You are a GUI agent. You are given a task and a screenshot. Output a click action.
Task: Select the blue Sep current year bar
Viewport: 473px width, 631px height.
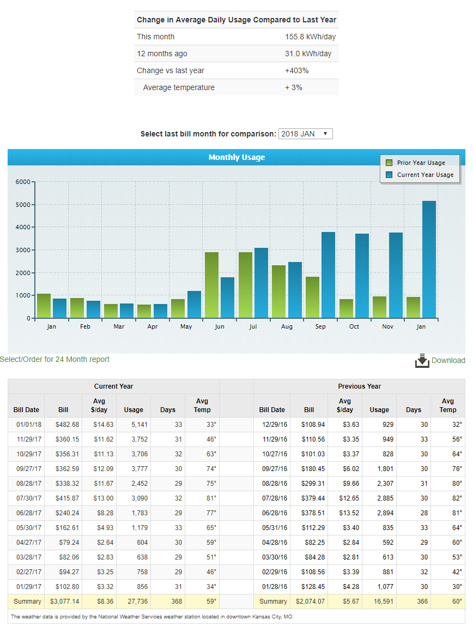pyautogui.click(x=328, y=275)
